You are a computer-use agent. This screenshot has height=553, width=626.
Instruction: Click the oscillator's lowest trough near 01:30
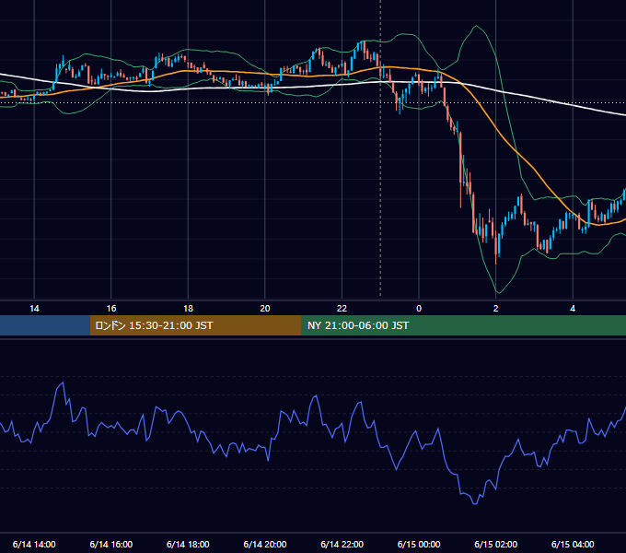point(475,503)
